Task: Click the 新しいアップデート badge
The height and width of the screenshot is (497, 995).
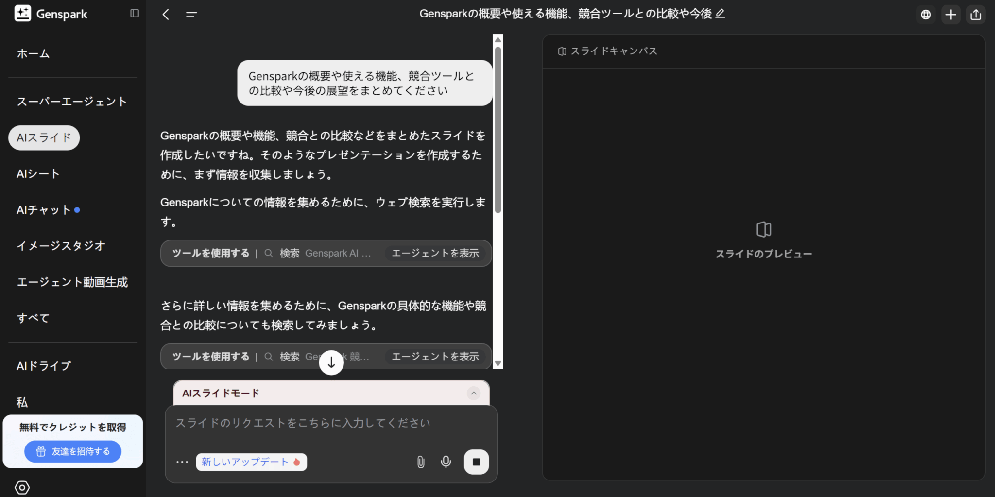Action: click(x=251, y=462)
